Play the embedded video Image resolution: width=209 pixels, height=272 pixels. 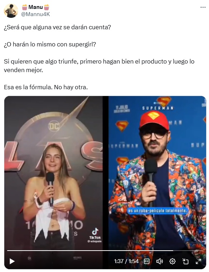[12, 261]
